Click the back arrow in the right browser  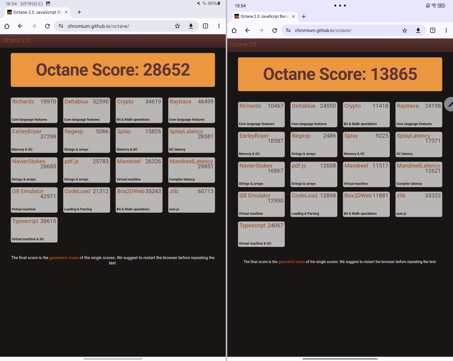pos(247,30)
